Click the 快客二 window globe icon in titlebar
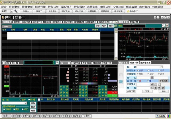This screenshot has height=119, width=171. pos(3,17)
